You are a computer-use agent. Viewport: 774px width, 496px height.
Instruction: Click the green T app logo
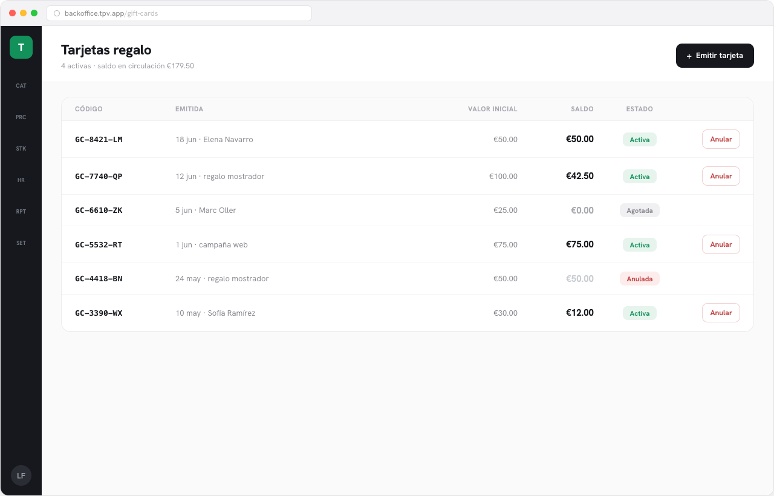coord(21,47)
